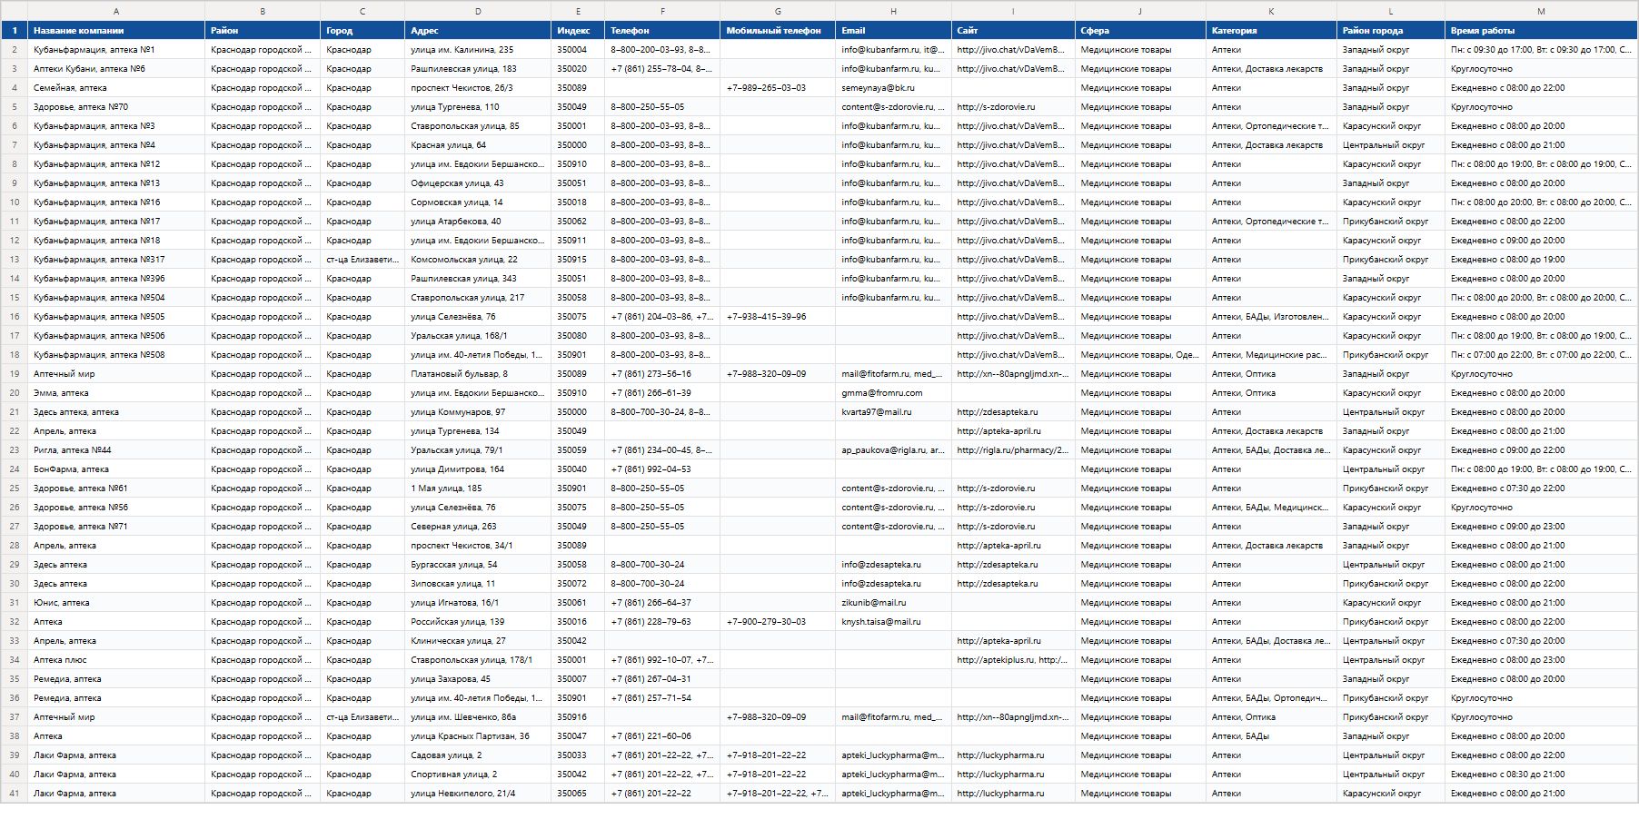Select the cell 'Юнис, аптека'
The height and width of the screenshot is (819, 1639).
click(116, 603)
